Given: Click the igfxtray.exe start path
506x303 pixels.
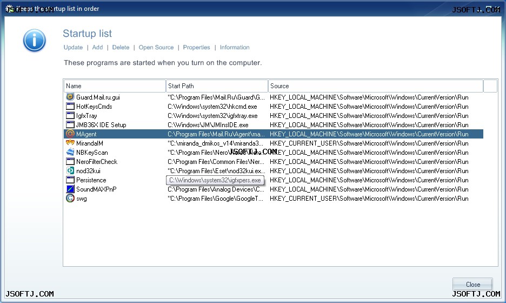Looking at the screenshot, I should (x=212, y=116).
